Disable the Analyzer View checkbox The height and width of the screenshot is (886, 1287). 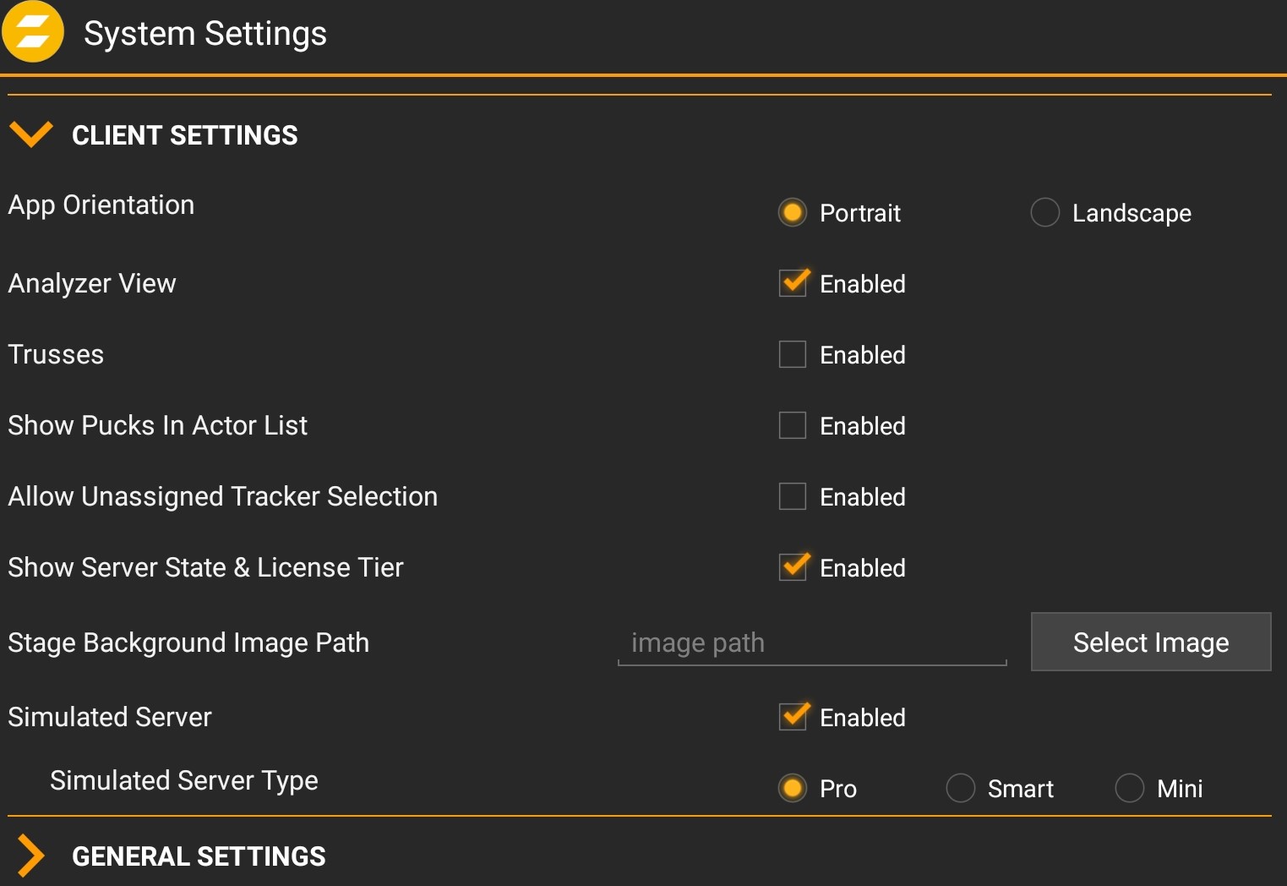(x=793, y=283)
